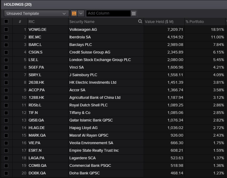Click the Security Name search magnifier icon
The image size is (227, 178).
pos(140,21)
